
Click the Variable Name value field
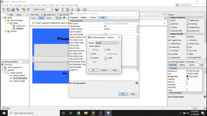coord(120,26)
